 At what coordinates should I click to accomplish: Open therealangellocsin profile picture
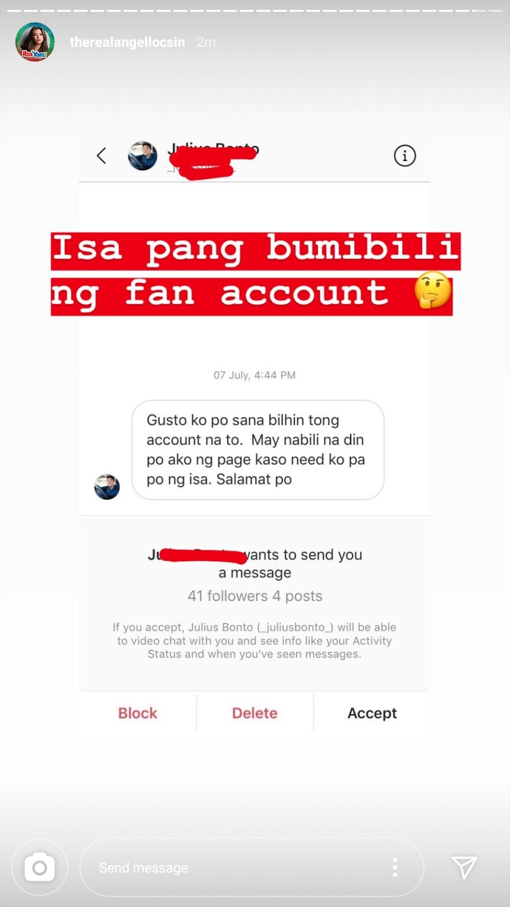point(35,42)
